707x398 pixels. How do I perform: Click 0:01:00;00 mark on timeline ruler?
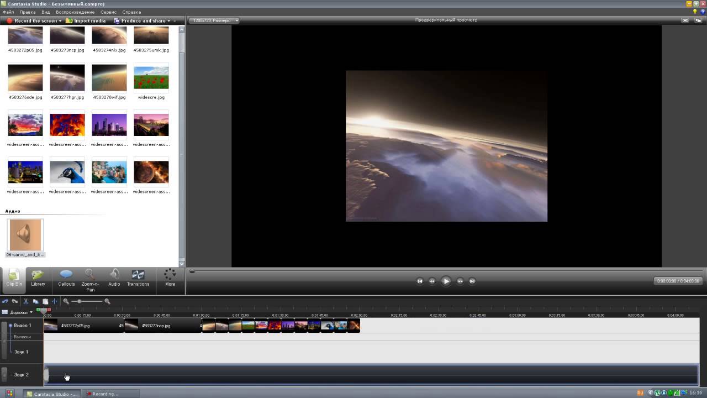click(201, 315)
